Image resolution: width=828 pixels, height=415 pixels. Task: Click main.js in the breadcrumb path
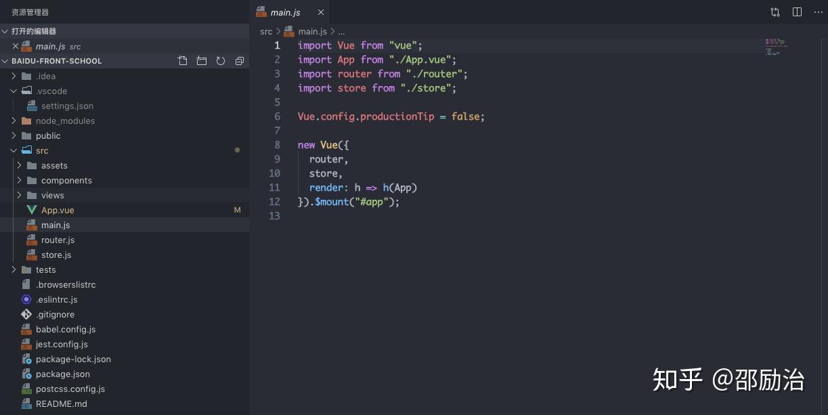coord(312,31)
